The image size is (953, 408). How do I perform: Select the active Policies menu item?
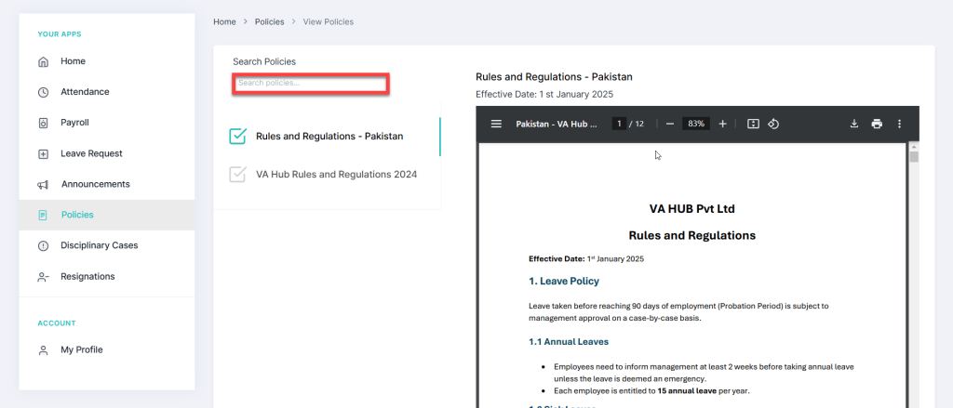(106, 215)
